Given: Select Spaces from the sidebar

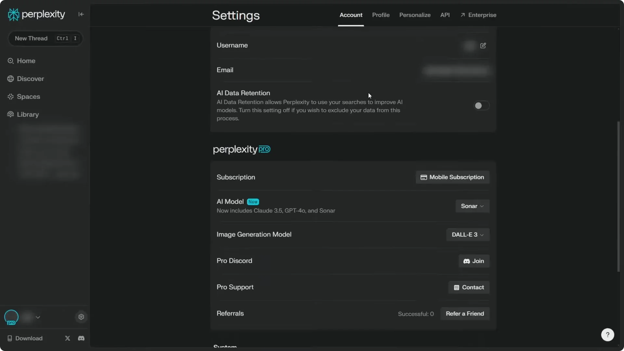Looking at the screenshot, I should [28, 97].
